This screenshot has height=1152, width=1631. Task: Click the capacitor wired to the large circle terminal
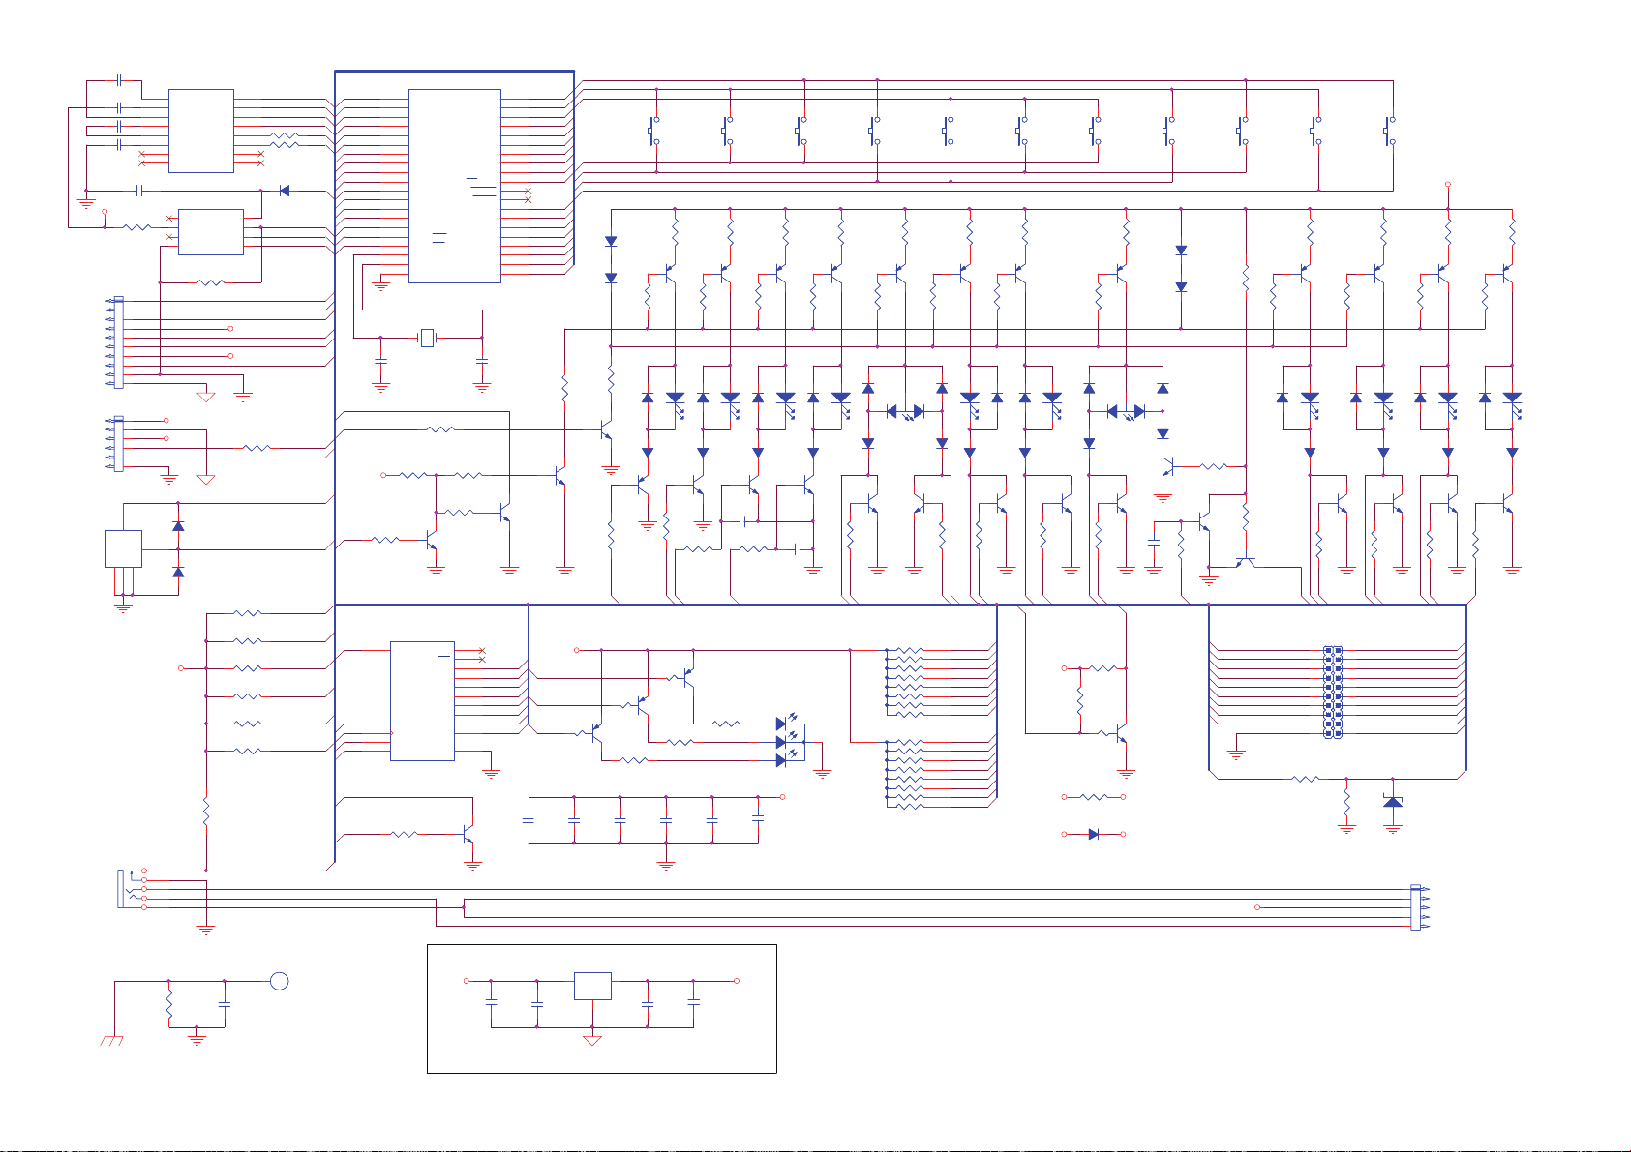[225, 1004]
